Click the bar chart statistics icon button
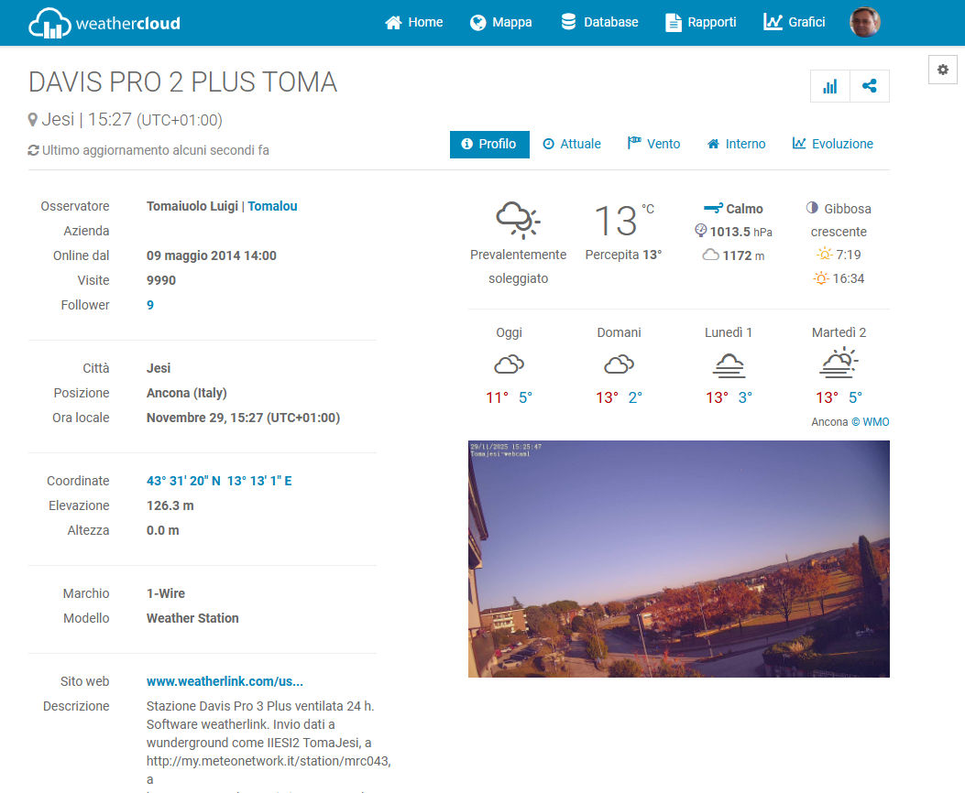 [x=830, y=86]
